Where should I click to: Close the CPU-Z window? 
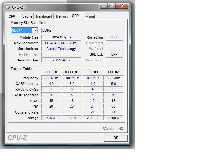pyautogui.click(x=122, y=6)
